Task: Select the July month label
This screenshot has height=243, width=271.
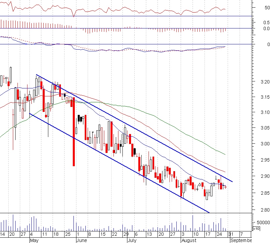Action: pyautogui.click(x=132, y=241)
